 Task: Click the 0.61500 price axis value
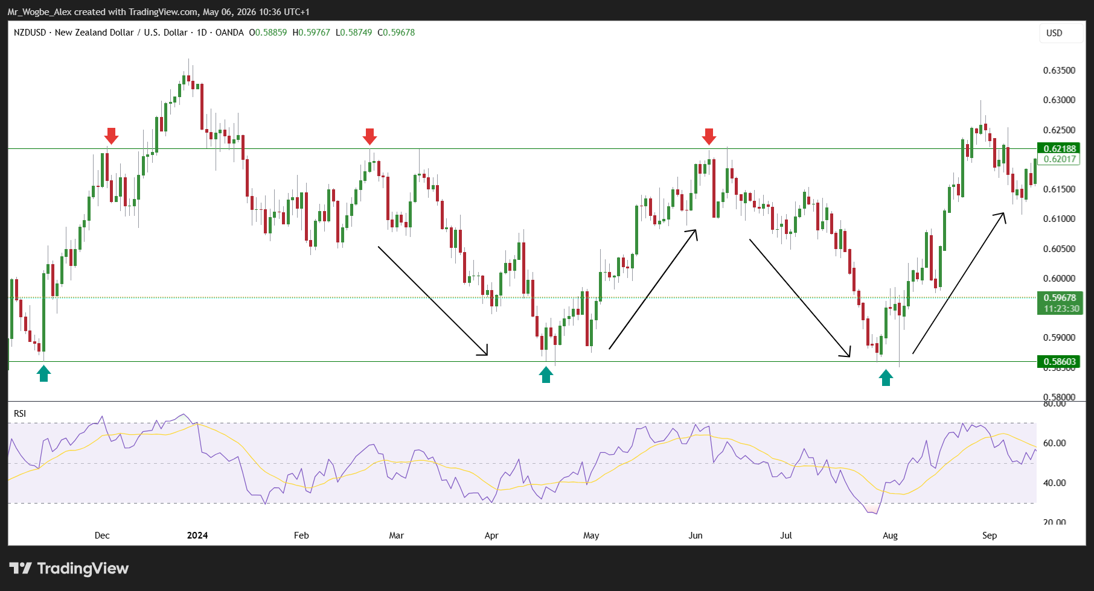click(1059, 189)
